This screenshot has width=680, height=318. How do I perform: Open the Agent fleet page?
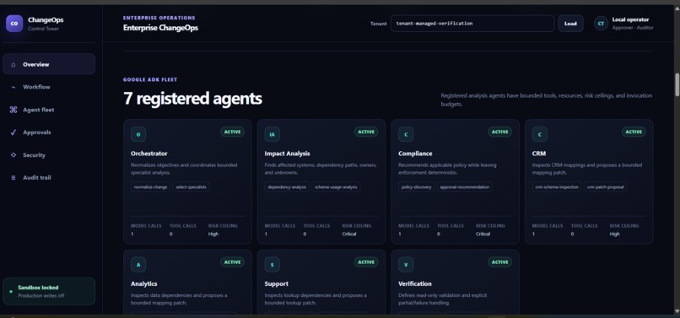pyautogui.click(x=49, y=110)
